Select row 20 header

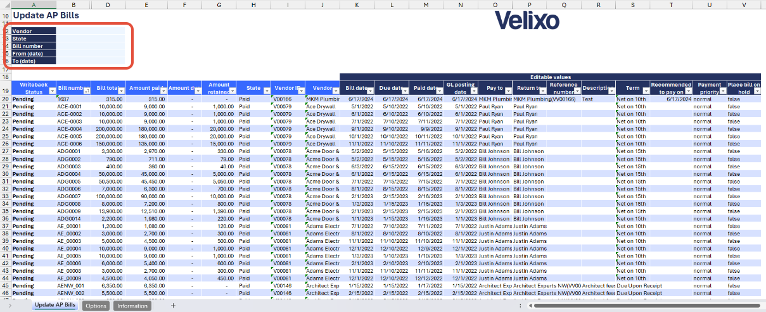(x=5, y=99)
